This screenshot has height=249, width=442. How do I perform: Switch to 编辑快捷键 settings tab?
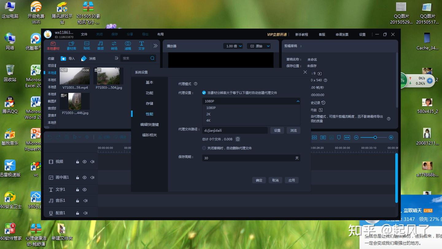click(x=149, y=124)
